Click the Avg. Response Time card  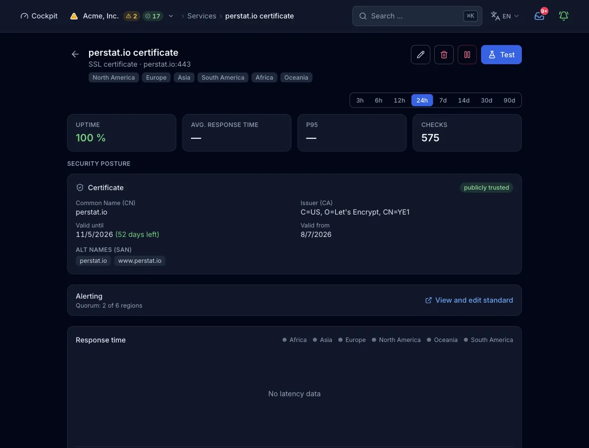(237, 133)
